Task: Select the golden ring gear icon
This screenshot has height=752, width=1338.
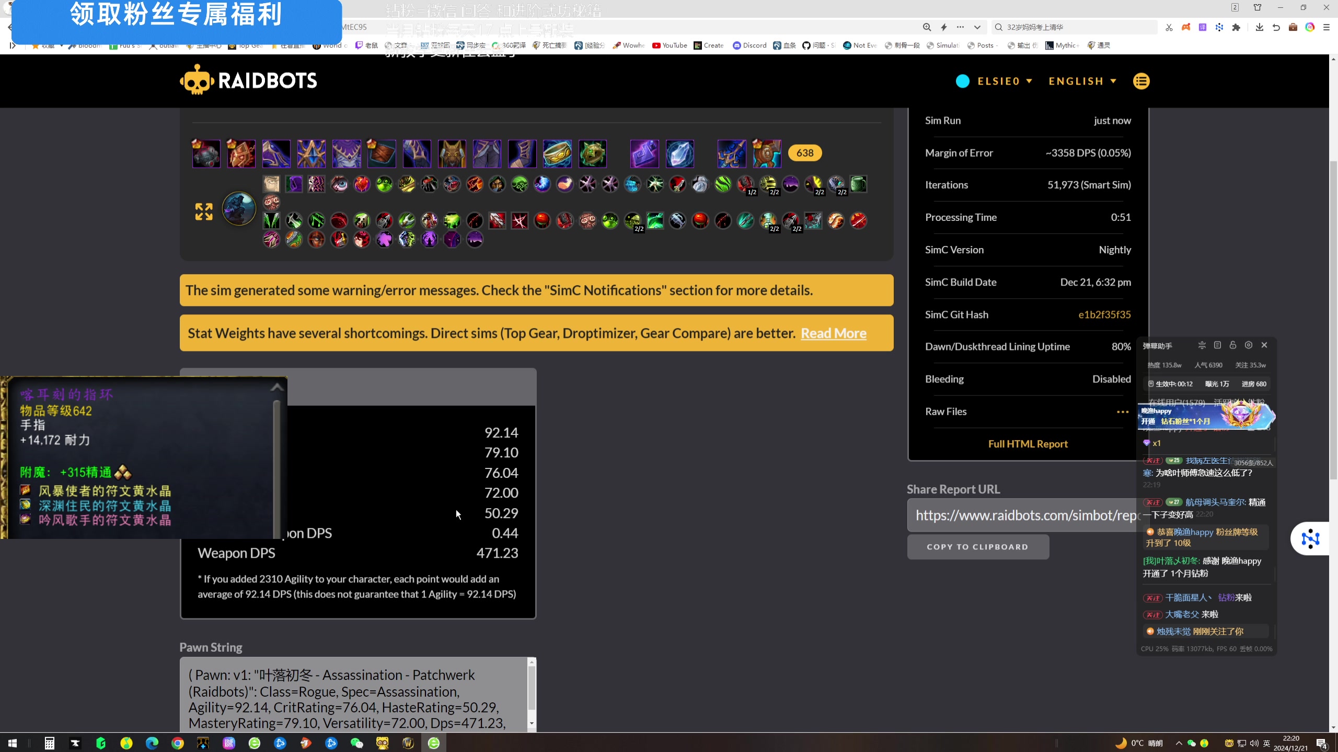Action: click(x=557, y=154)
